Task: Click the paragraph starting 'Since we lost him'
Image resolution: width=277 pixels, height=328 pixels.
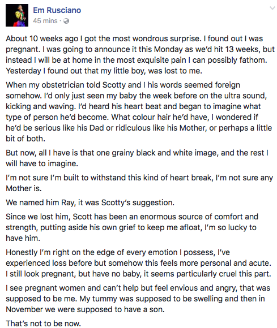Action: coord(132,227)
